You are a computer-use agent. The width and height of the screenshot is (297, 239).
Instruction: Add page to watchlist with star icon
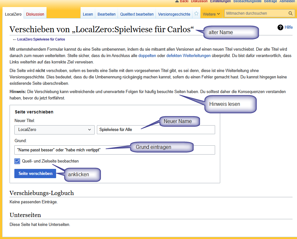click(x=196, y=14)
